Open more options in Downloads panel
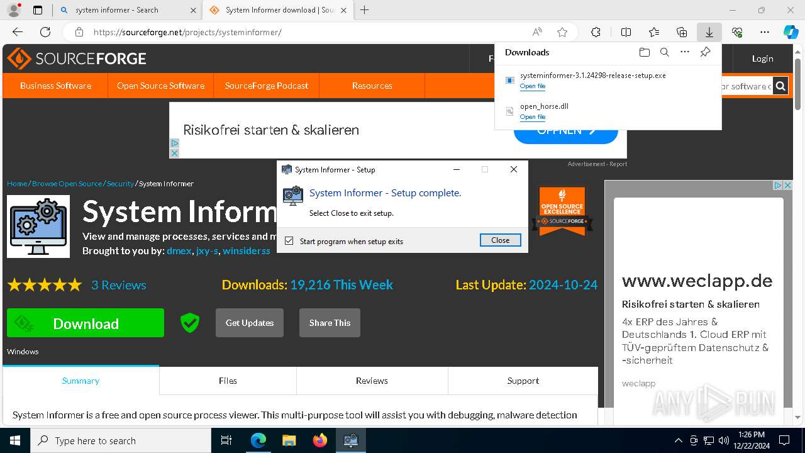 tap(685, 52)
